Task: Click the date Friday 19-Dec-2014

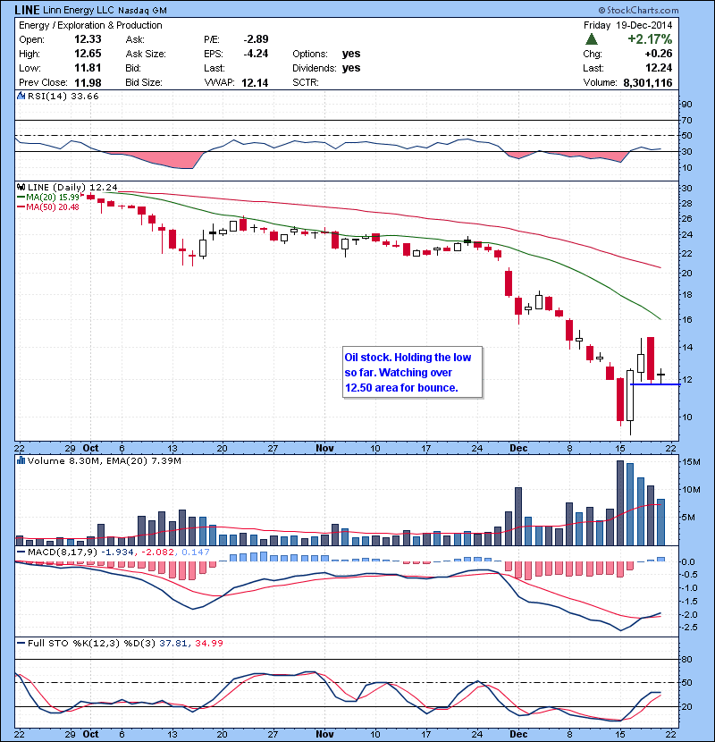Action: click(628, 25)
